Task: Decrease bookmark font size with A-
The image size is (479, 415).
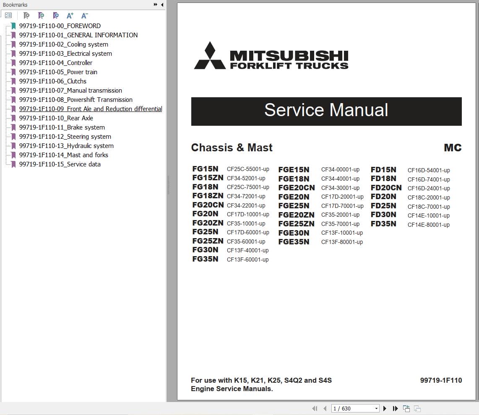Action: [85, 15]
